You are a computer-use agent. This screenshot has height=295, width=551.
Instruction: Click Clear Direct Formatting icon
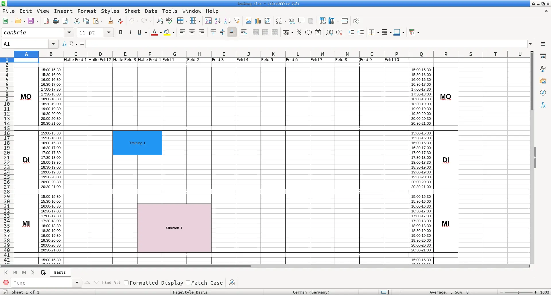(120, 21)
